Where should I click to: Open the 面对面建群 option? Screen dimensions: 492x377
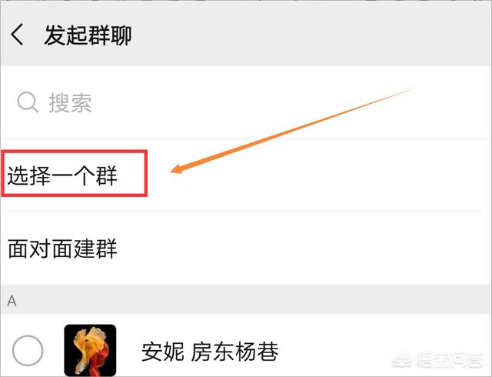point(62,249)
